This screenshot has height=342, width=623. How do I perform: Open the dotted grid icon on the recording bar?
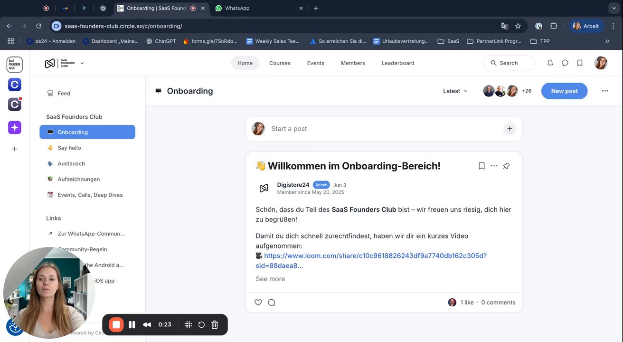click(188, 324)
